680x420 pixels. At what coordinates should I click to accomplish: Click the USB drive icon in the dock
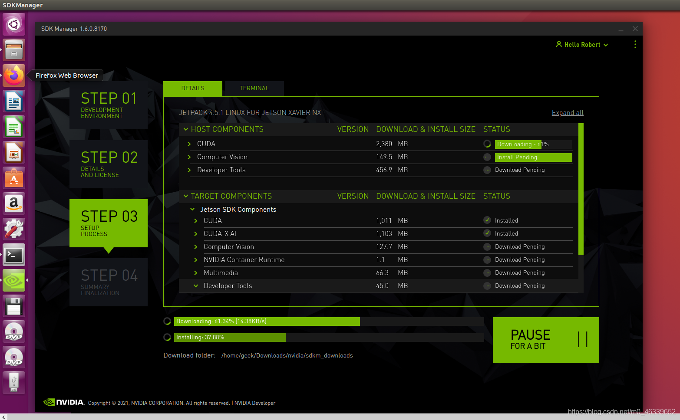pyautogui.click(x=14, y=383)
